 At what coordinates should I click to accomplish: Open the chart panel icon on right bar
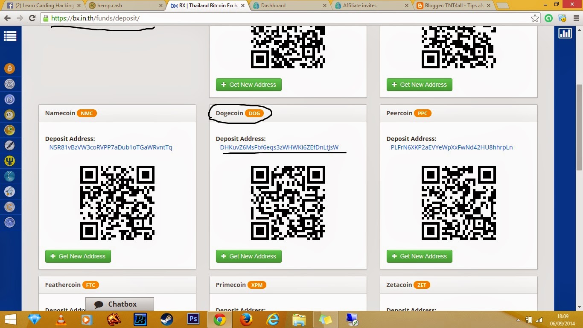[x=565, y=33]
